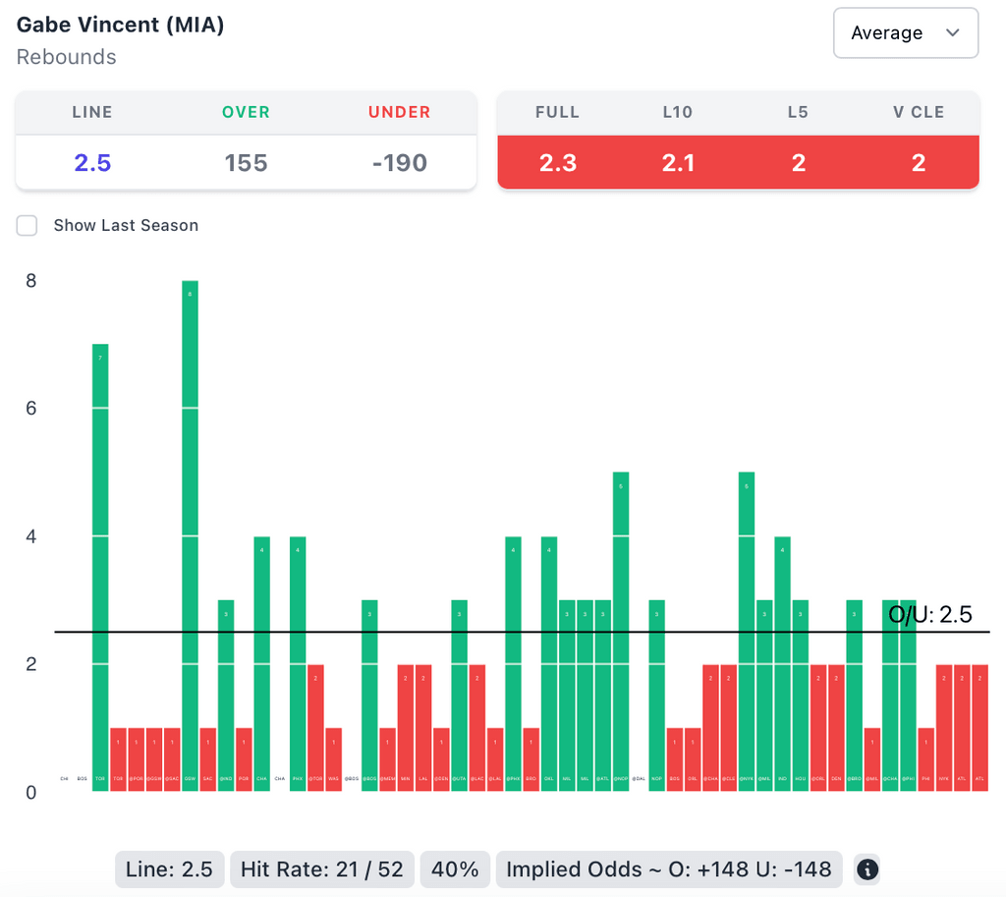This screenshot has width=1006, height=897.
Task: Click the red @LAC bar showing 2
Action: coord(477,728)
